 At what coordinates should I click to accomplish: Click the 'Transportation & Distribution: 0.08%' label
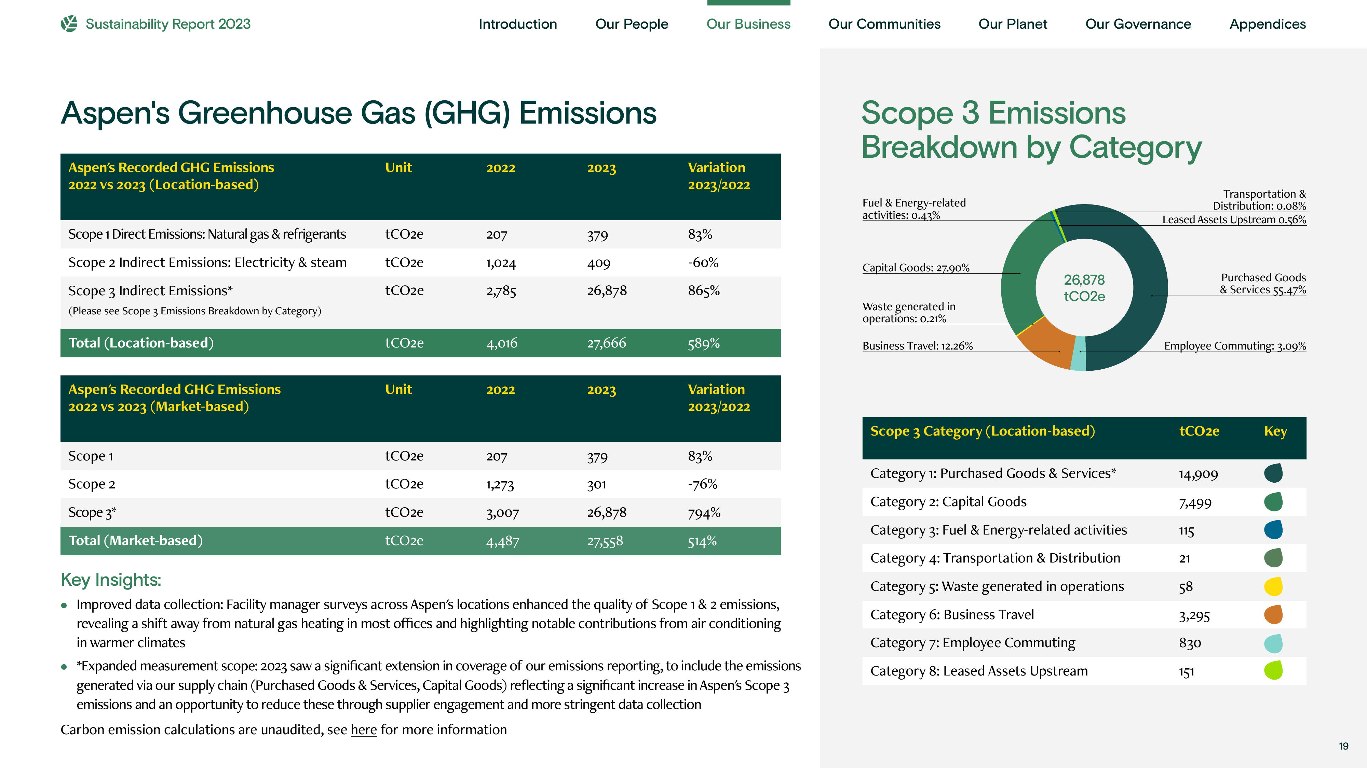click(1259, 200)
